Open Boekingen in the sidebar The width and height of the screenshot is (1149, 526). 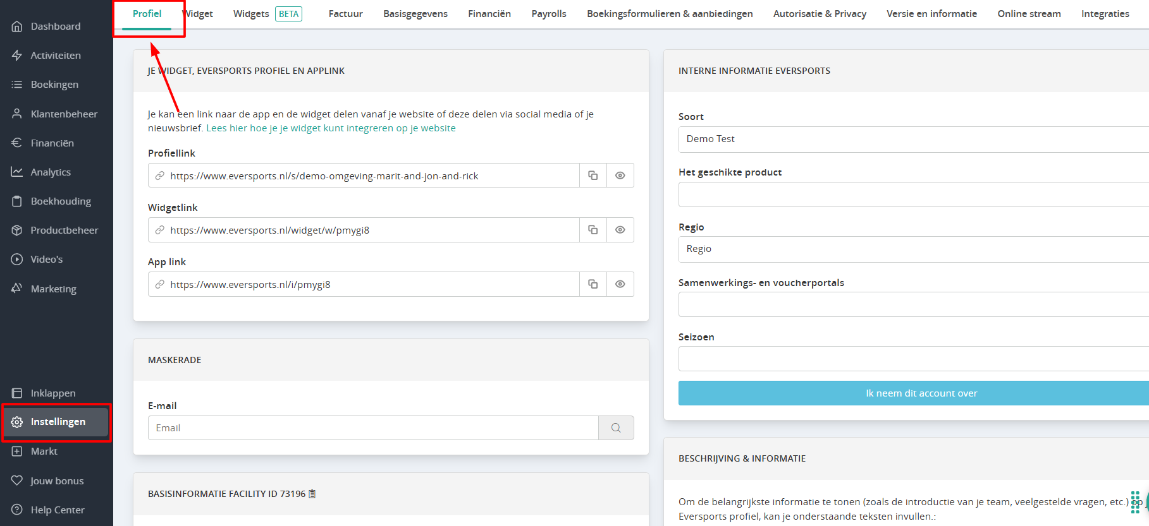[x=56, y=85]
